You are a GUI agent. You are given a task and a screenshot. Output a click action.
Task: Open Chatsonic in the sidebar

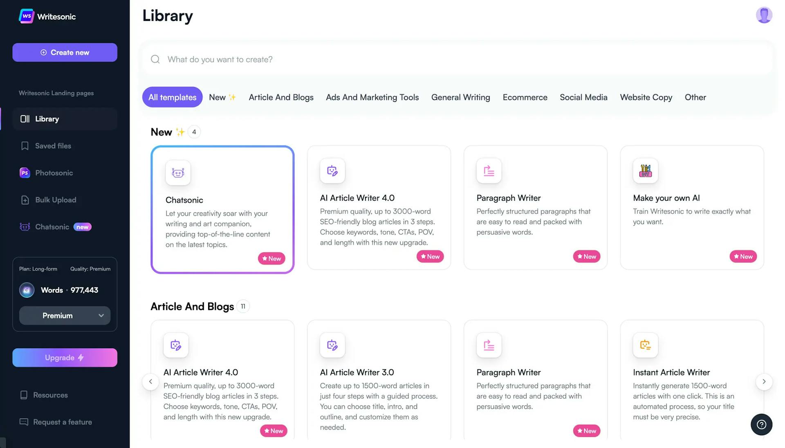(52, 227)
